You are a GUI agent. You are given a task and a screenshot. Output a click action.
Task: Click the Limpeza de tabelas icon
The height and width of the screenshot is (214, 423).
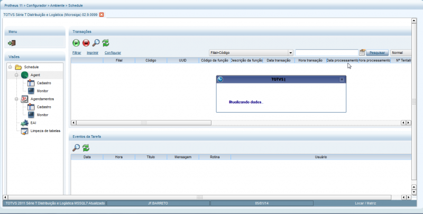click(24, 131)
